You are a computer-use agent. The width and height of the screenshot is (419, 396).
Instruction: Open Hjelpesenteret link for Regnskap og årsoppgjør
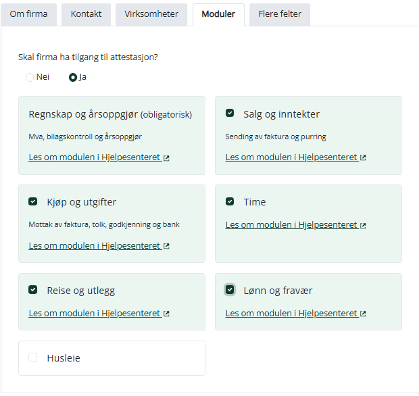[x=99, y=157]
